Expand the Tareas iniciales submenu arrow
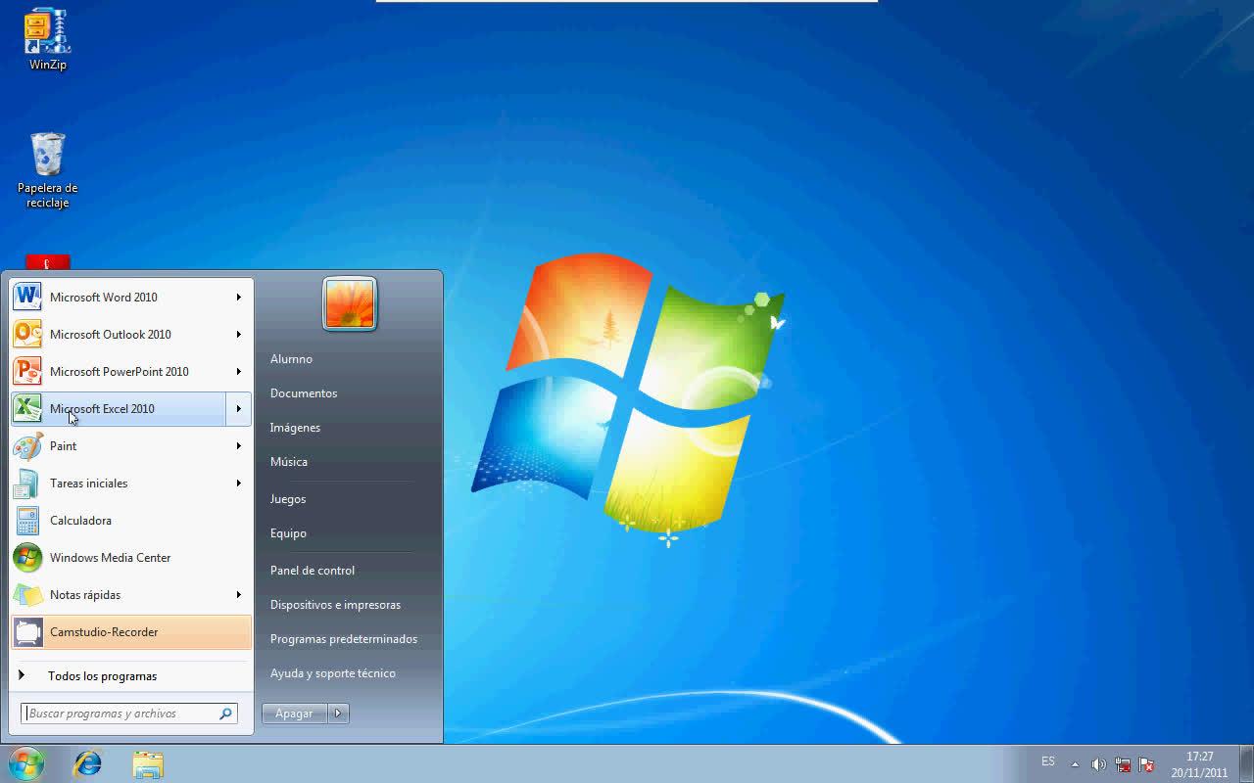Viewport: 1254px width, 783px height. [238, 483]
